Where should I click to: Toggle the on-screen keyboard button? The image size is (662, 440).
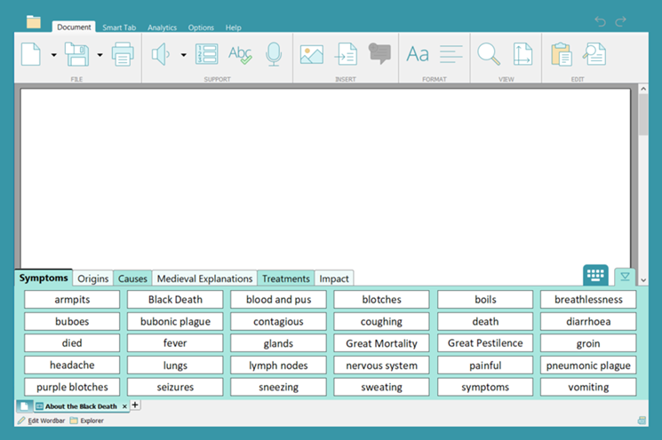(x=595, y=275)
